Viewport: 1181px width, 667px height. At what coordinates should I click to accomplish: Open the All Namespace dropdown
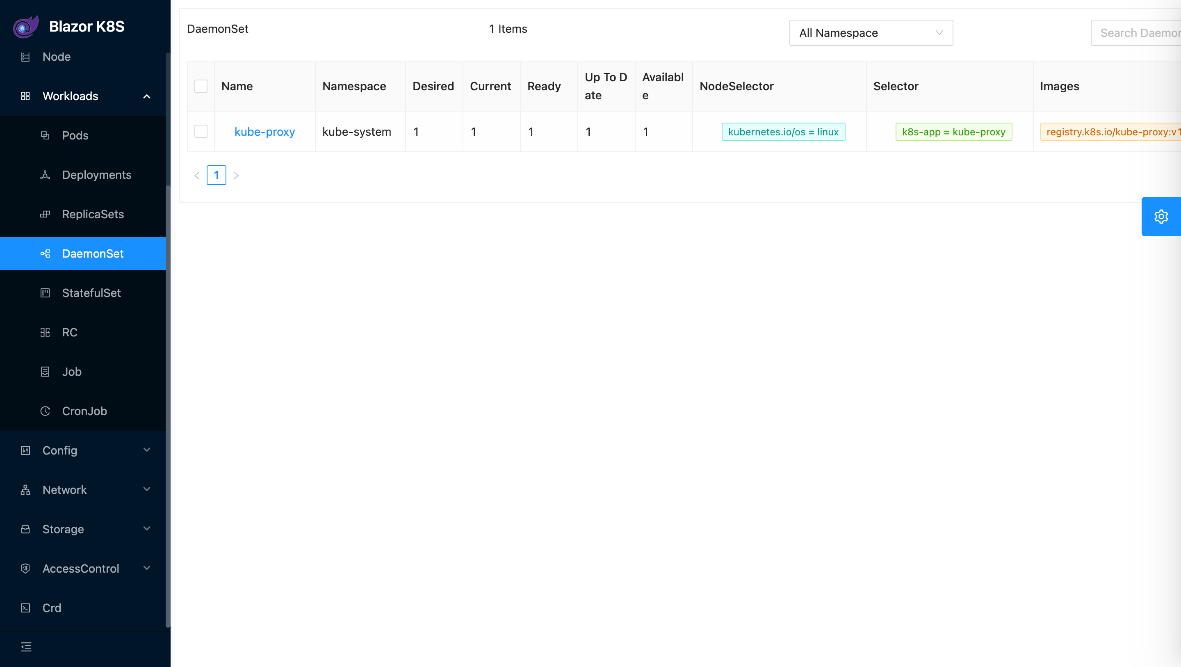[x=871, y=33]
